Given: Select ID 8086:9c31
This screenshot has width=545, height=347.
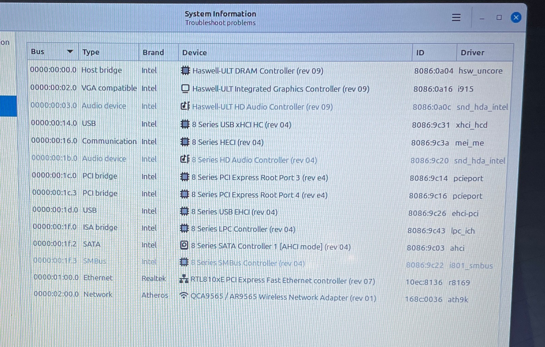Looking at the screenshot, I should click(x=431, y=125).
